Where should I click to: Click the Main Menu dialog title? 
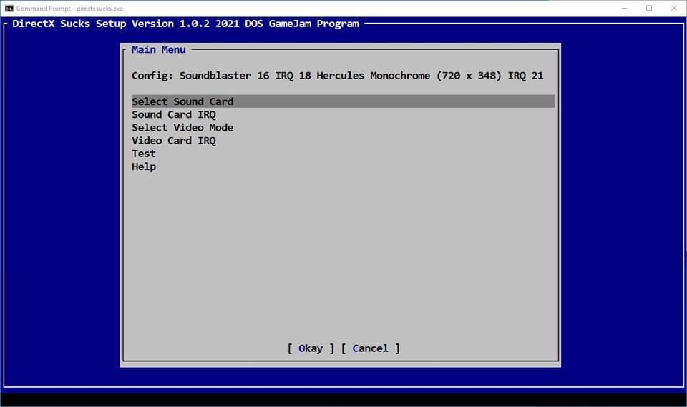coord(159,50)
